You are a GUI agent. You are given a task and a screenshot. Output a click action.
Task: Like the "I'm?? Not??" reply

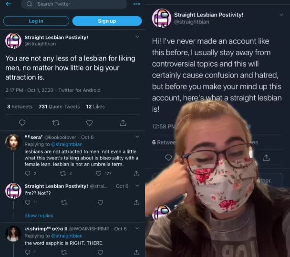100,203
